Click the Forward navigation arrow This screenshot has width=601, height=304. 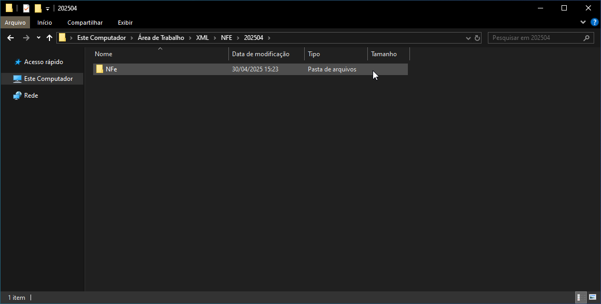(26, 38)
